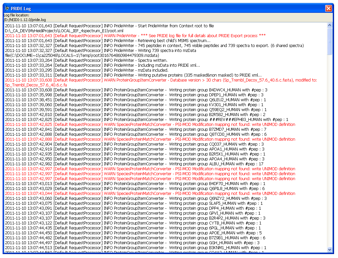338x258 pixels.
Task: Select the PSI-MOD warning at 13:07:43,044
Action: point(150,193)
